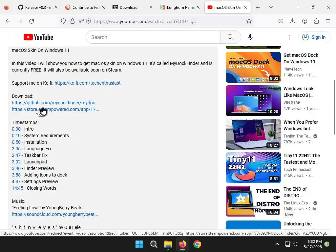Viewport: 336px width, 252px height.
Task: Open the Windows Start menu
Action: (139, 244)
